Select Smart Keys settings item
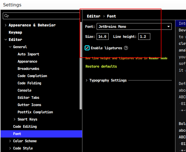Screen dimensions: 186x152 [28, 119]
